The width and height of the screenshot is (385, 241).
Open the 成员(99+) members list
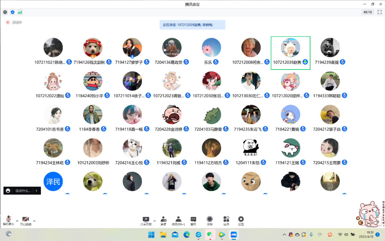178,221
